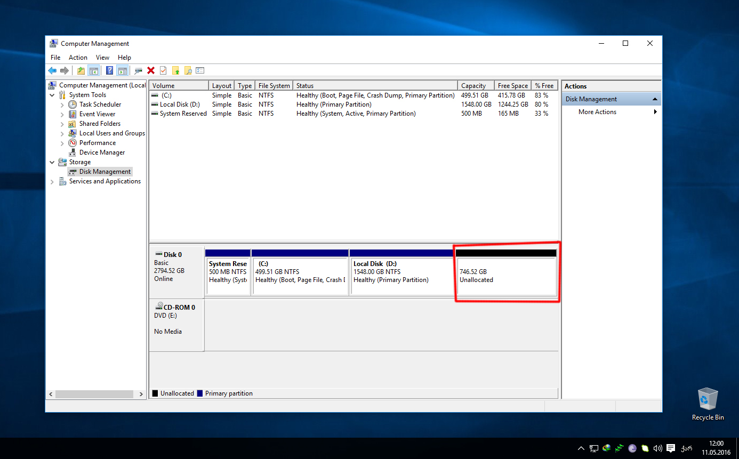Open the Action Center notification icon
This screenshot has height=459, width=739.
[671, 448]
